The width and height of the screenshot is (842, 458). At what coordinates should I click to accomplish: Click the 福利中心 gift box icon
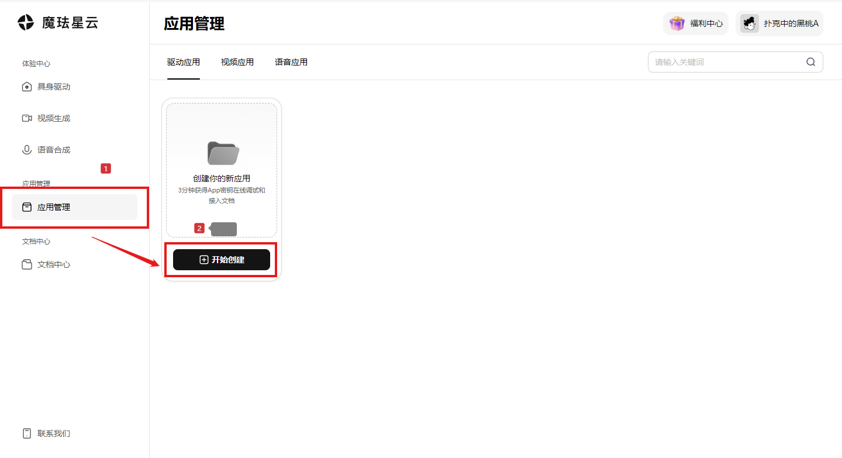coord(677,23)
